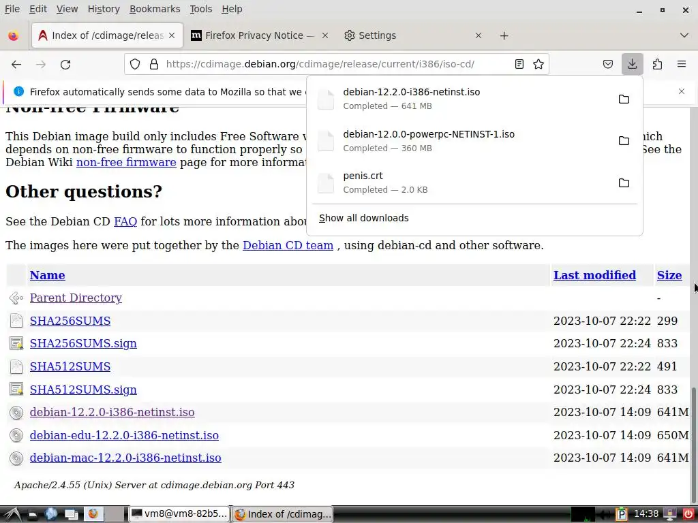Open the Edit menu
This screenshot has height=523, width=698.
(38, 9)
